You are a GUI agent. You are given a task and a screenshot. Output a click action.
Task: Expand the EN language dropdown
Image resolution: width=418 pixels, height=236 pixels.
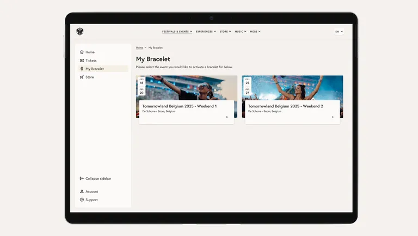[x=339, y=32]
